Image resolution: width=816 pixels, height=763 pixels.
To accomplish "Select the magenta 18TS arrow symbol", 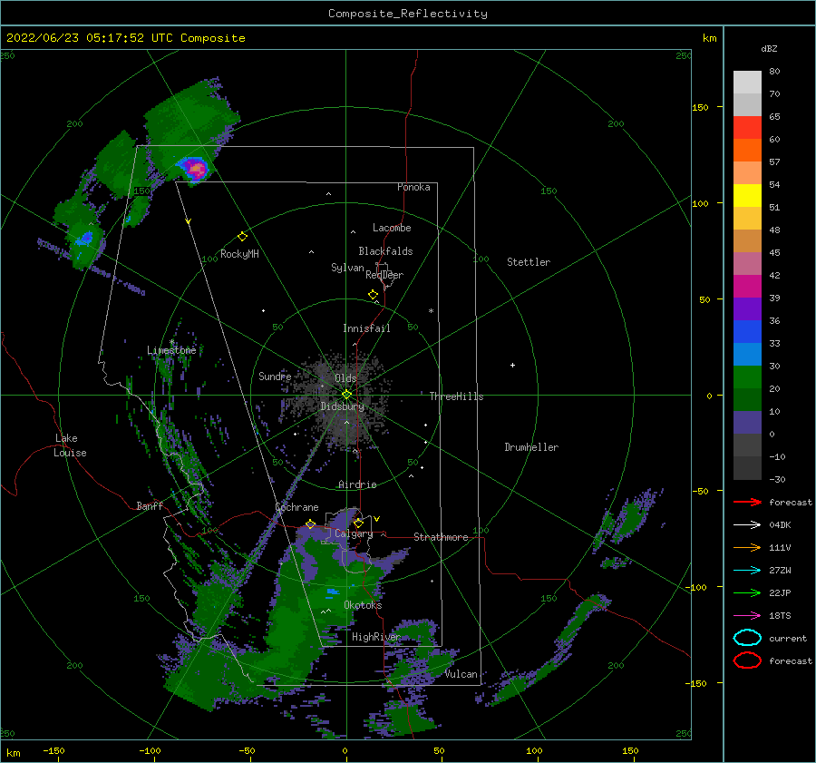I will pyautogui.click(x=747, y=616).
